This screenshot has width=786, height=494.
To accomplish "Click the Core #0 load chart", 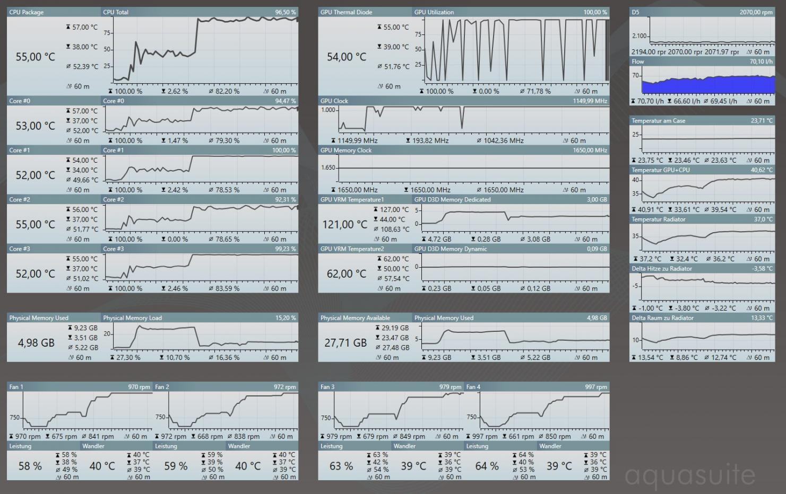I will point(202,120).
